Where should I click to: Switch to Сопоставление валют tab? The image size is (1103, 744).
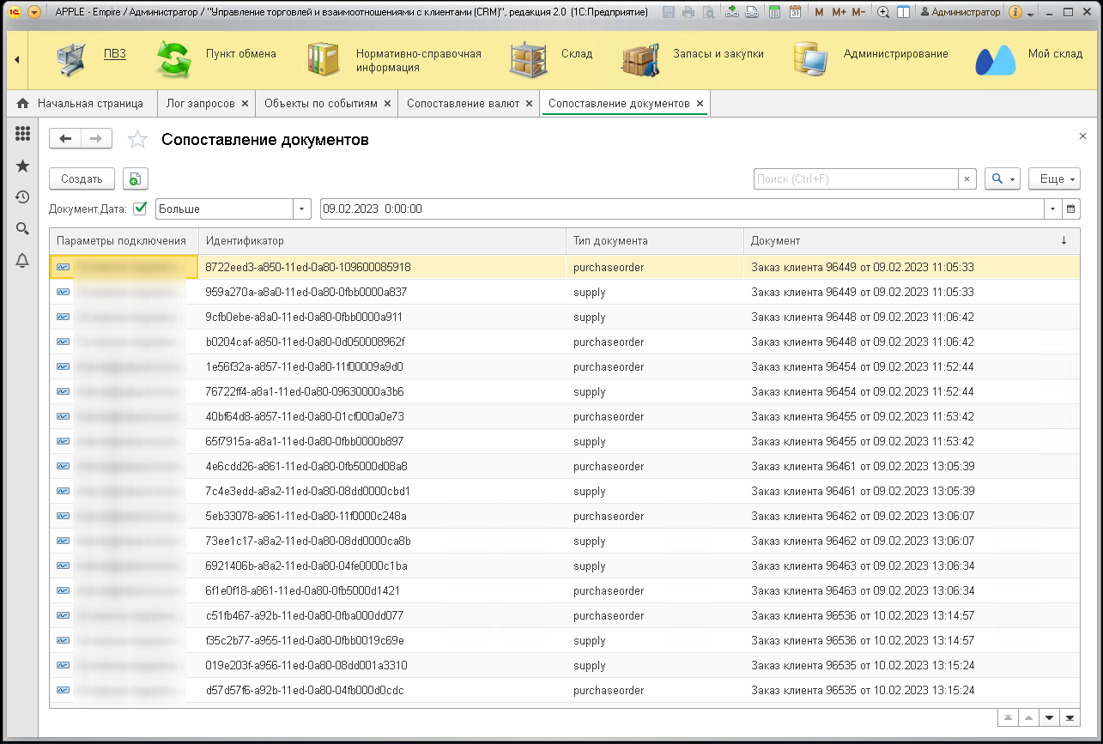click(x=463, y=103)
